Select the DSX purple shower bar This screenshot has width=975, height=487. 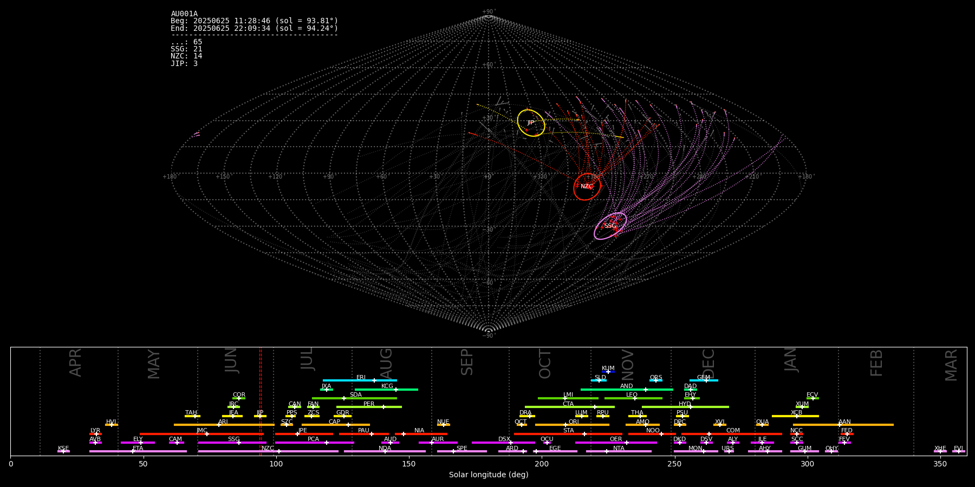point(504,443)
